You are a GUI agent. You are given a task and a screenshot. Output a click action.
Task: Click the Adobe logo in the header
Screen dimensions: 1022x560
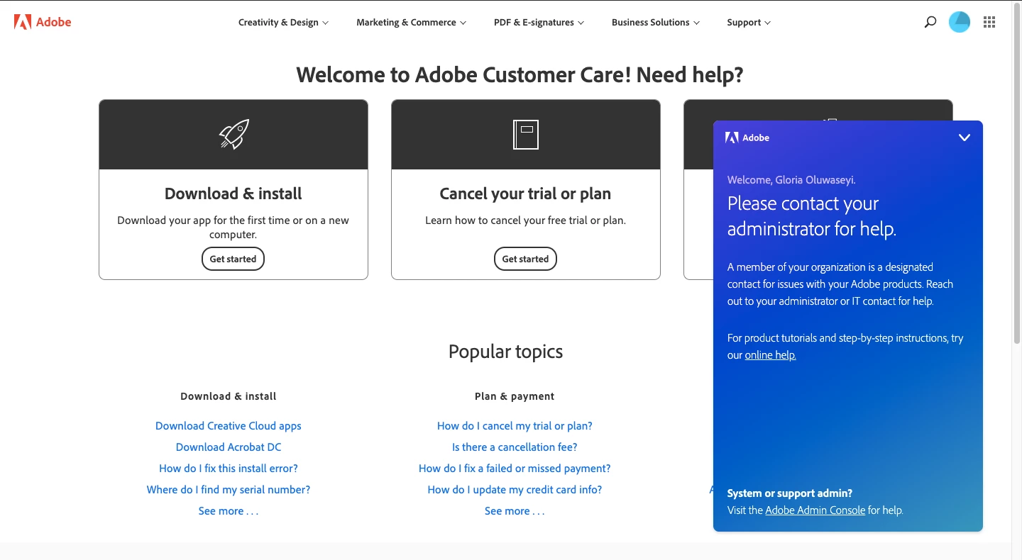(43, 22)
